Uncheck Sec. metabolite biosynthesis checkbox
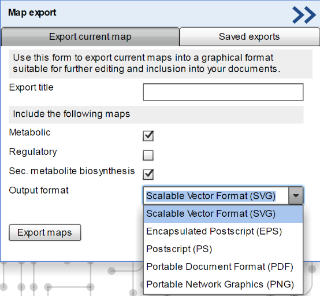 (148, 175)
